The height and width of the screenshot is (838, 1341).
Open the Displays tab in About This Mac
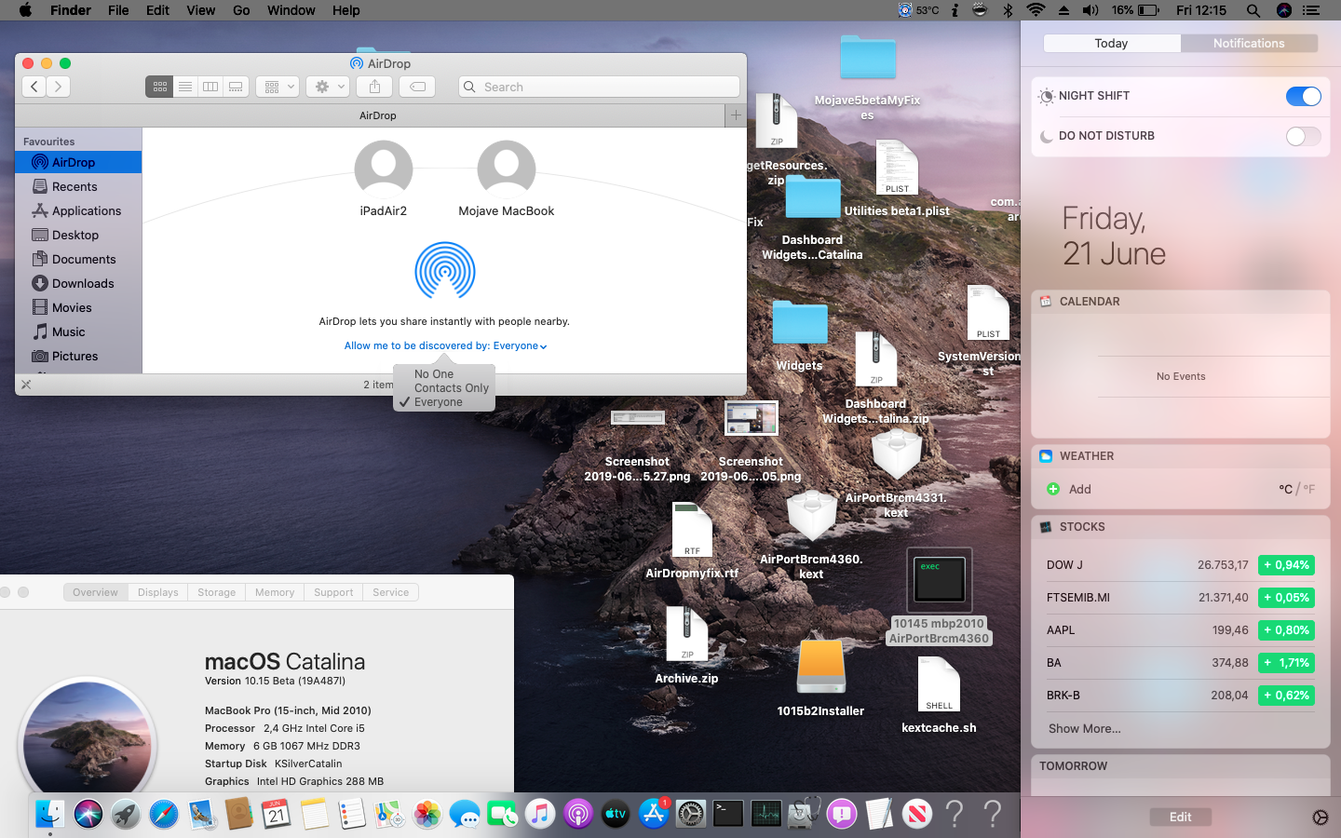[x=157, y=592]
